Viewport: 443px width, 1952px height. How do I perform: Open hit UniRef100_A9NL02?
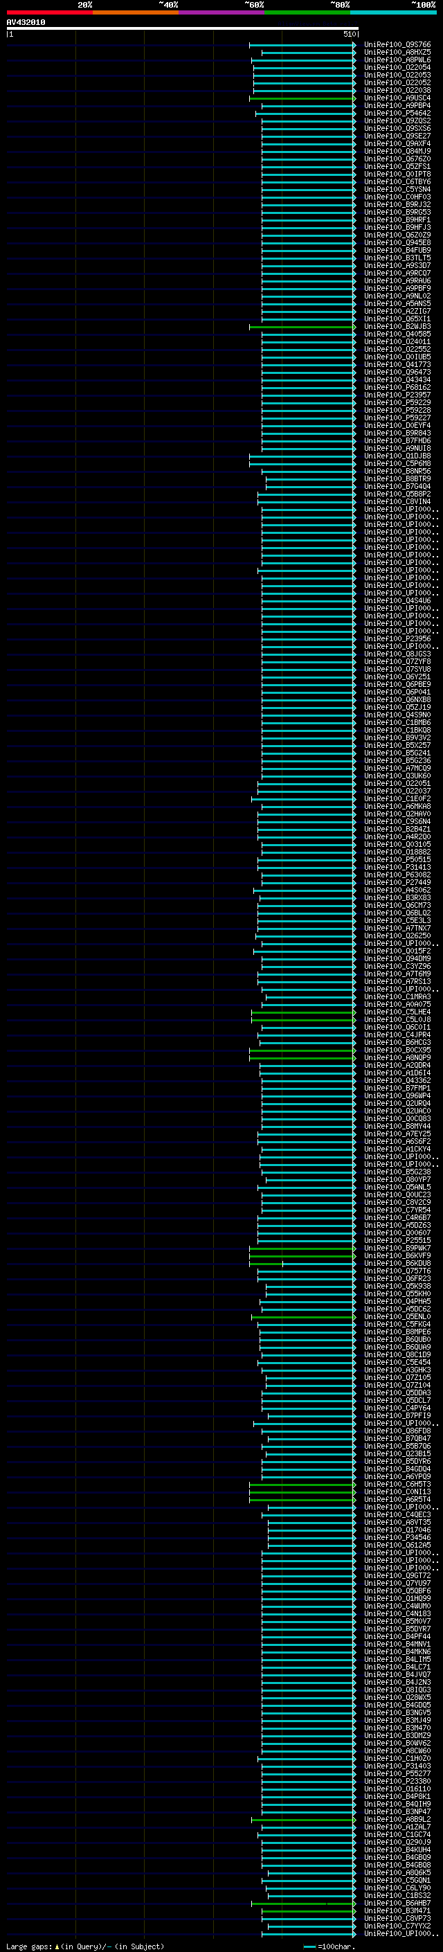(397, 296)
